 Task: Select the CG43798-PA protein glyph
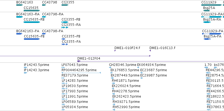tap(44, 34)
